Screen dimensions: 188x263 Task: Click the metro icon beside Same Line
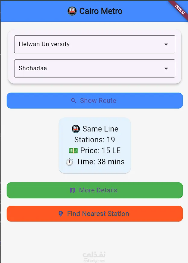point(76,129)
